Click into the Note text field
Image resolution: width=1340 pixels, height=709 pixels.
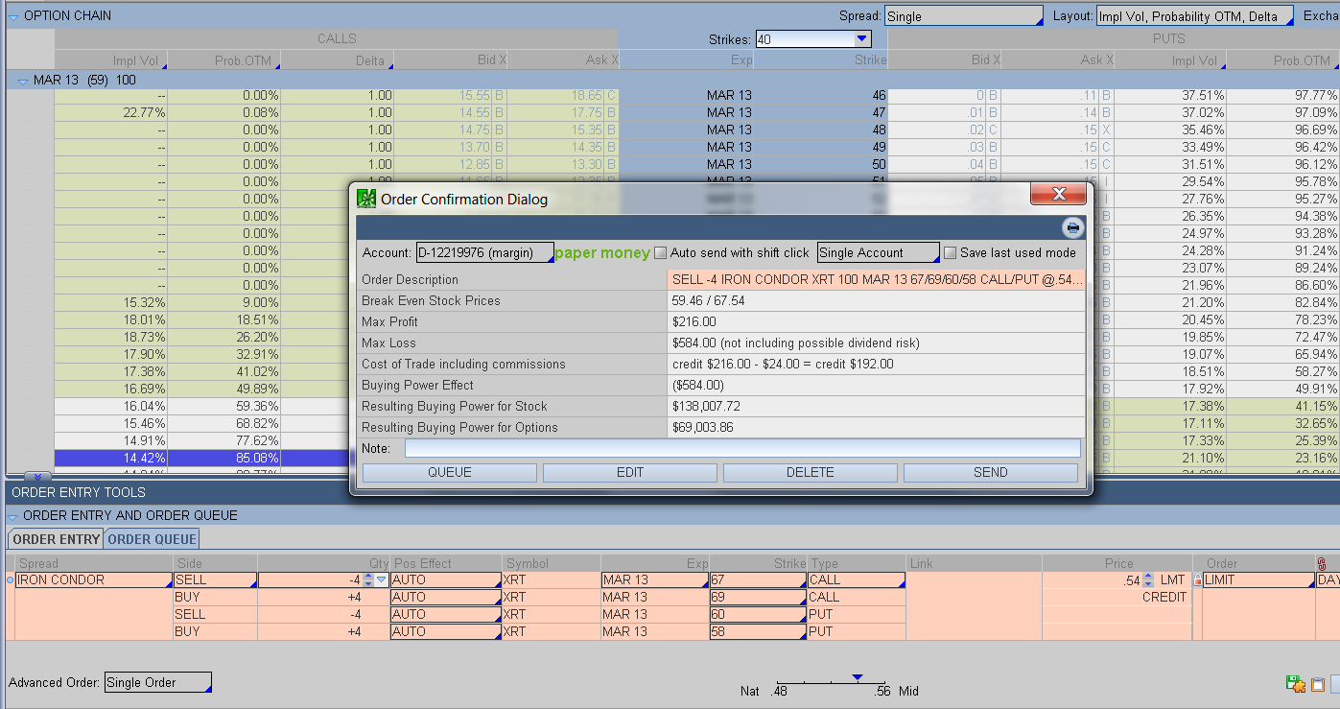[x=741, y=449]
